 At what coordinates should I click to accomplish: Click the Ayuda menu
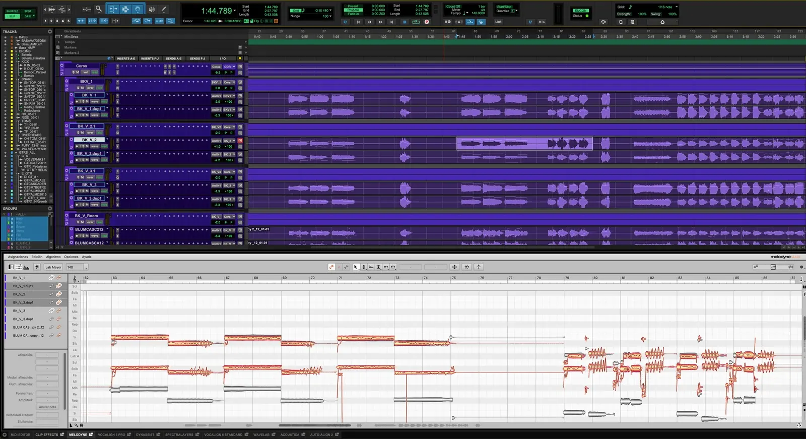point(87,257)
